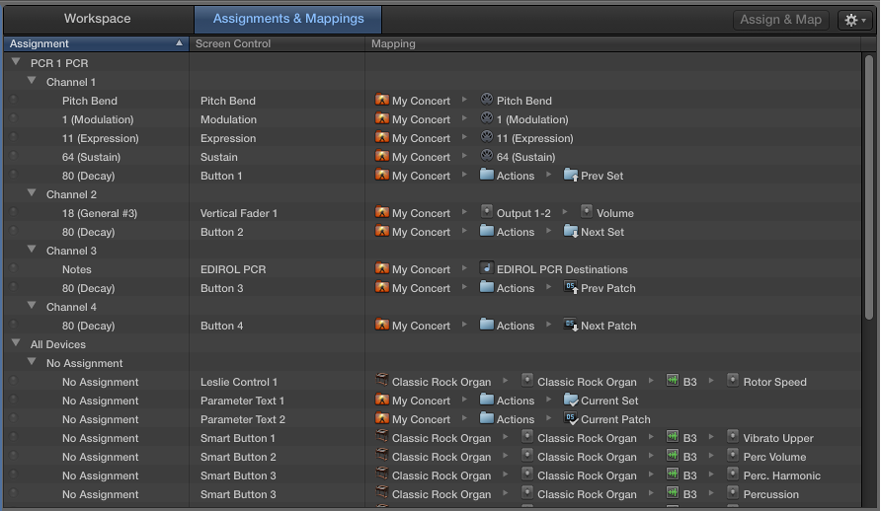Sort by the Assignment column header
This screenshot has width=881, height=511.
(96, 43)
